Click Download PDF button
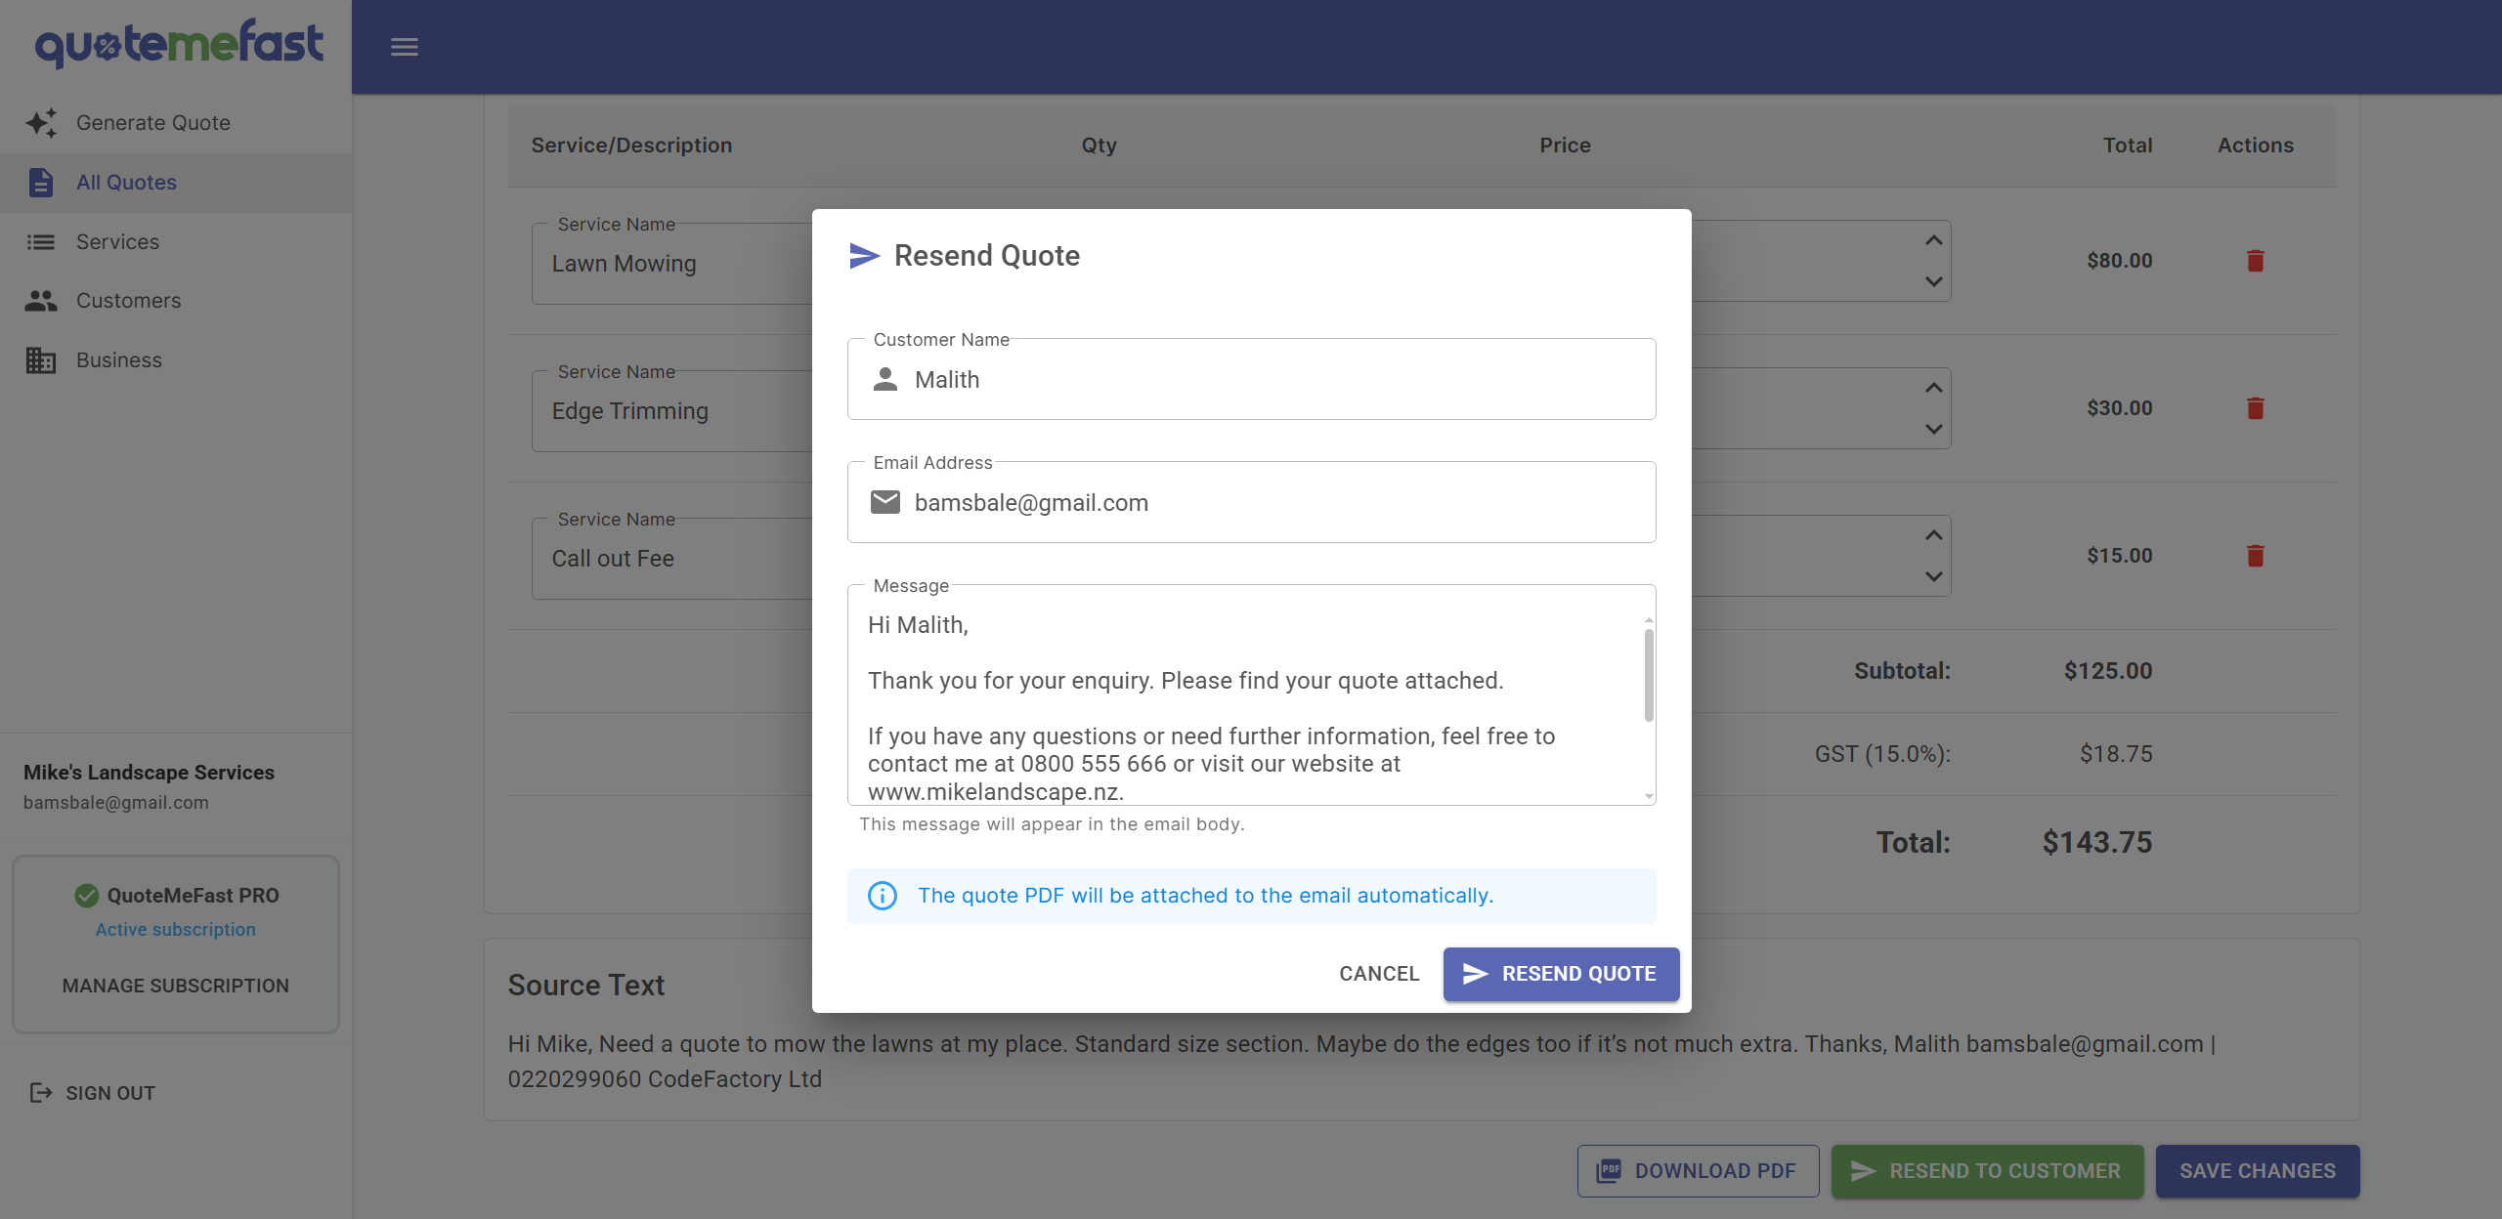Image resolution: width=2502 pixels, height=1219 pixels. pyautogui.click(x=1698, y=1171)
